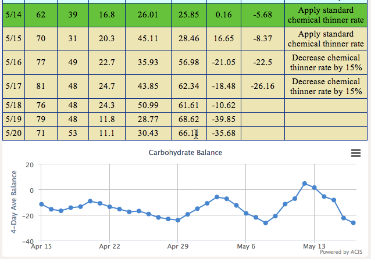371x259 pixels.
Task: Select the 5/14 date cell in green row
Action: point(11,14)
